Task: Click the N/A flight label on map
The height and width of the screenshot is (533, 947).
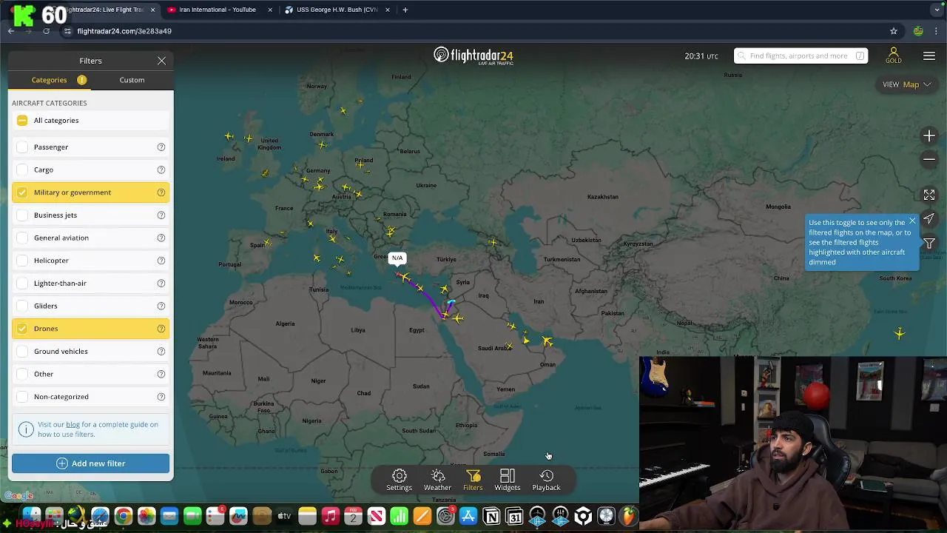Action: [397, 258]
